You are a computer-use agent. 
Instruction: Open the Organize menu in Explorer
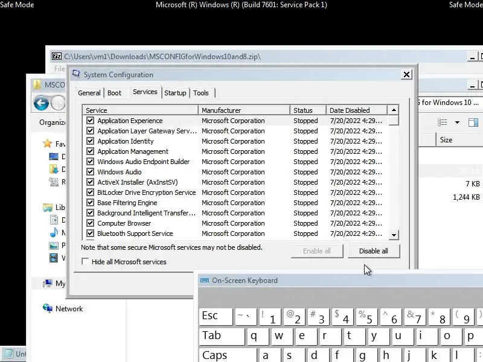[52, 122]
